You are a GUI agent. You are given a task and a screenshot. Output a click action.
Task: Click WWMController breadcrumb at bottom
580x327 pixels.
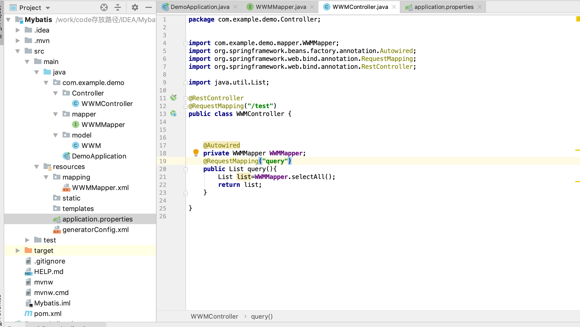click(214, 317)
